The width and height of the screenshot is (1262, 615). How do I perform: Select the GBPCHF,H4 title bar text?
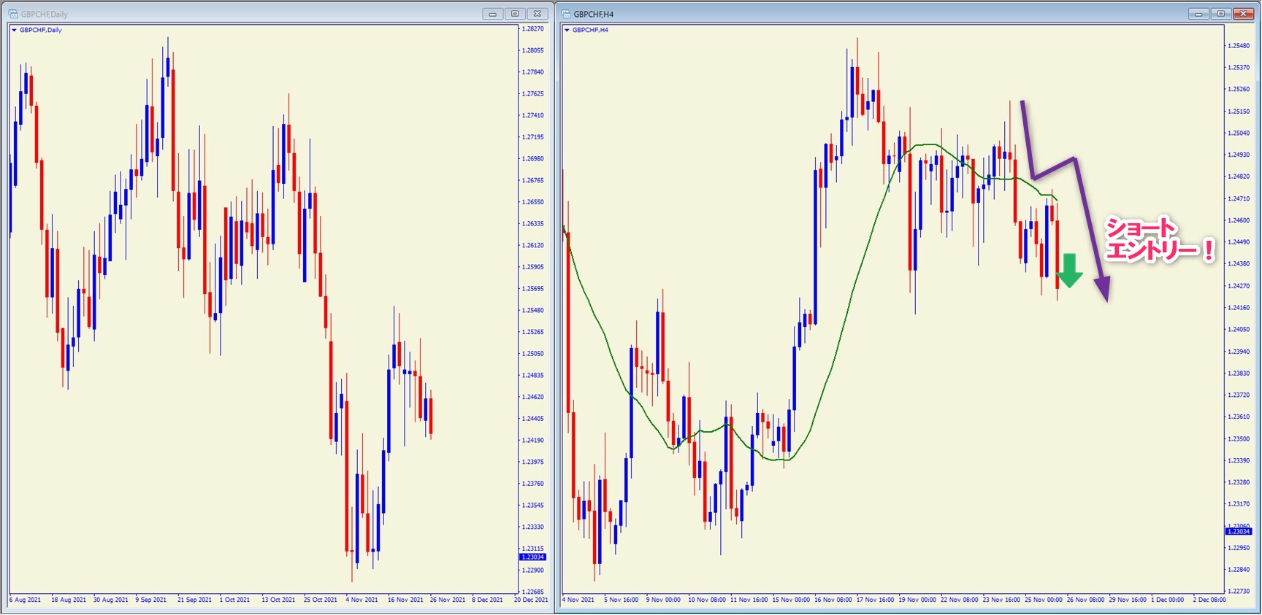pyautogui.click(x=594, y=14)
